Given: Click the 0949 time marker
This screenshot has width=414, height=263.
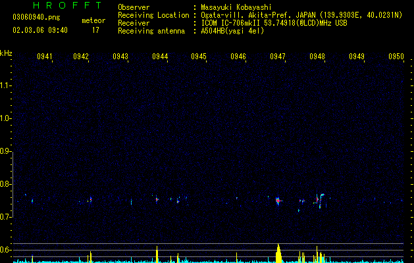Looking at the screenshot, I should point(357,57).
